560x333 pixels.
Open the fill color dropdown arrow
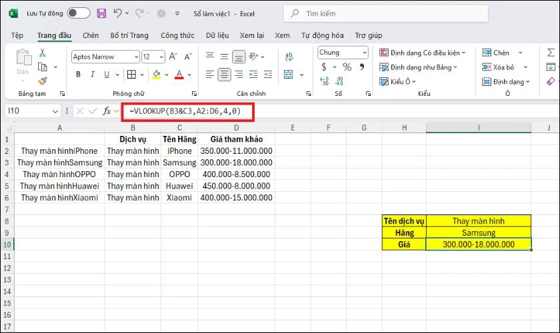pyautogui.click(x=167, y=75)
